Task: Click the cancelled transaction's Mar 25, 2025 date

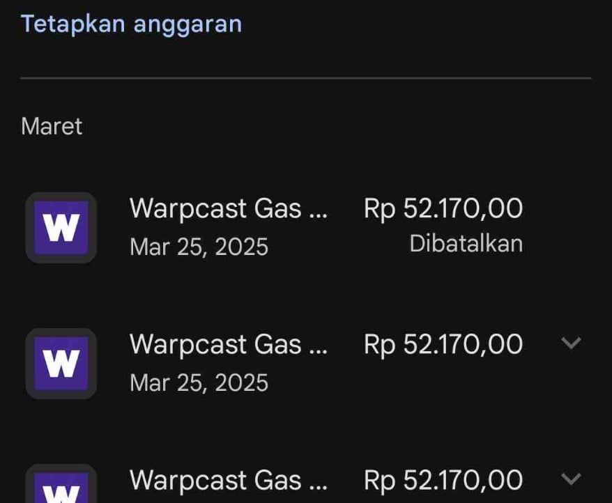Action: tap(199, 247)
